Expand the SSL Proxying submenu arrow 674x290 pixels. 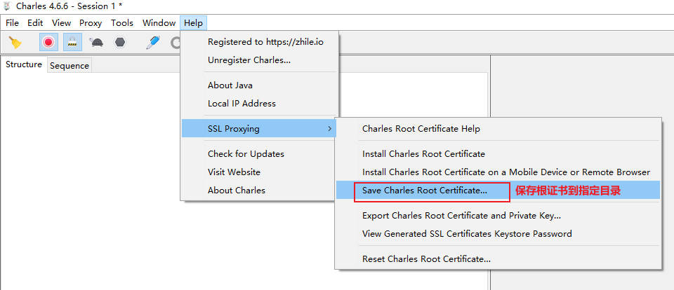click(x=329, y=128)
